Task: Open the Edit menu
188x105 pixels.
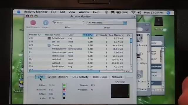Action: (x=62, y=12)
